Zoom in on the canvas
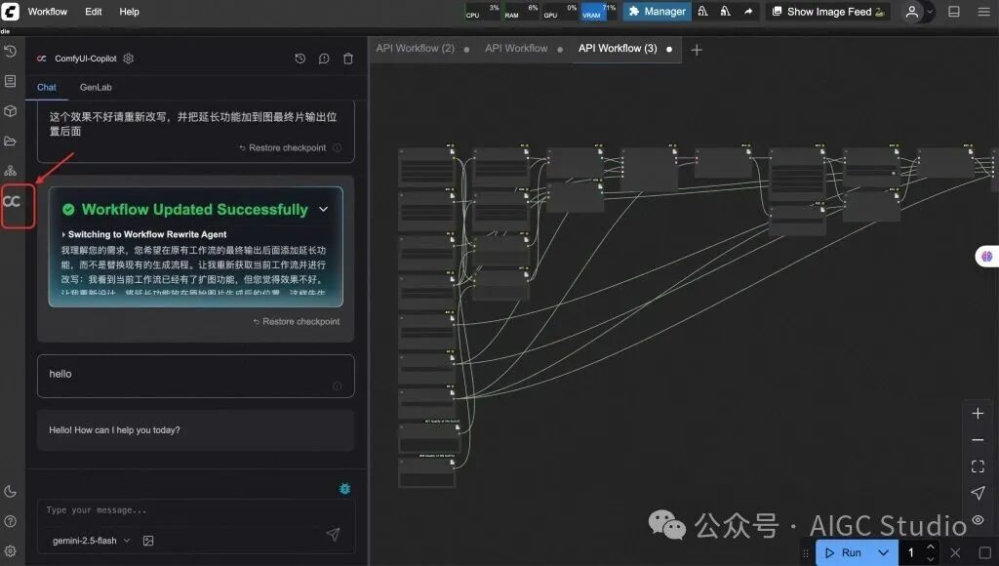The height and width of the screenshot is (566, 999). tap(978, 413)
